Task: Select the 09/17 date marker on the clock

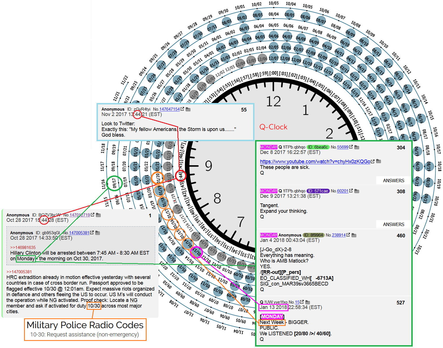Action: tap(114, 183)
